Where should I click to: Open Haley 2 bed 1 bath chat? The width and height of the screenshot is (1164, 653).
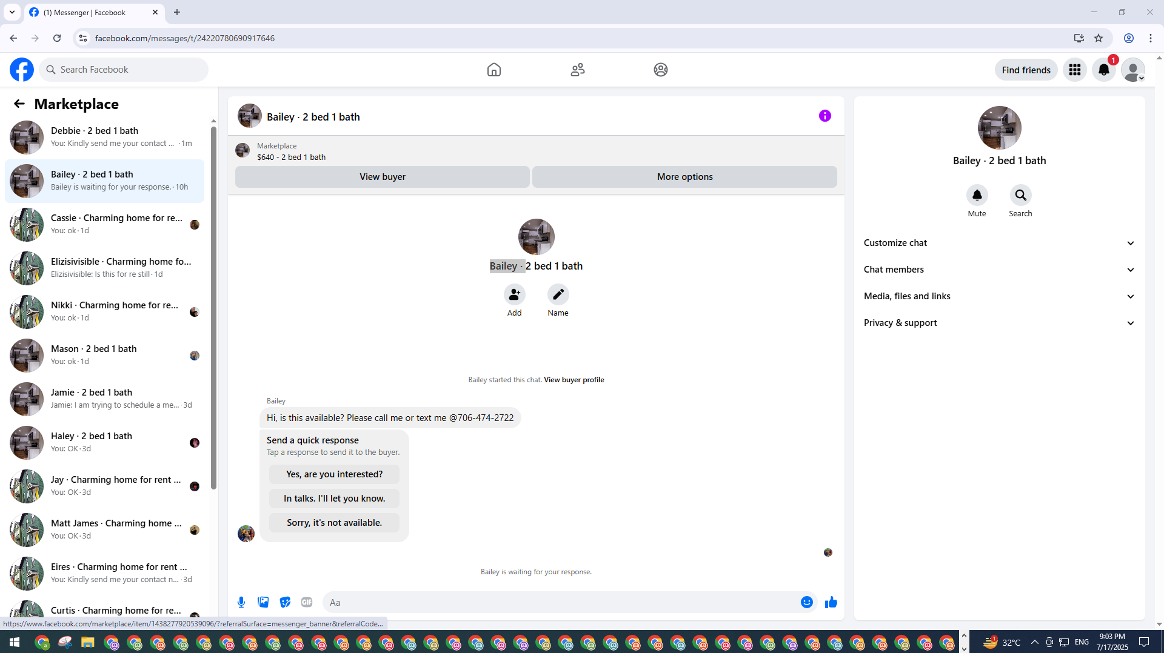click(104, 443)
